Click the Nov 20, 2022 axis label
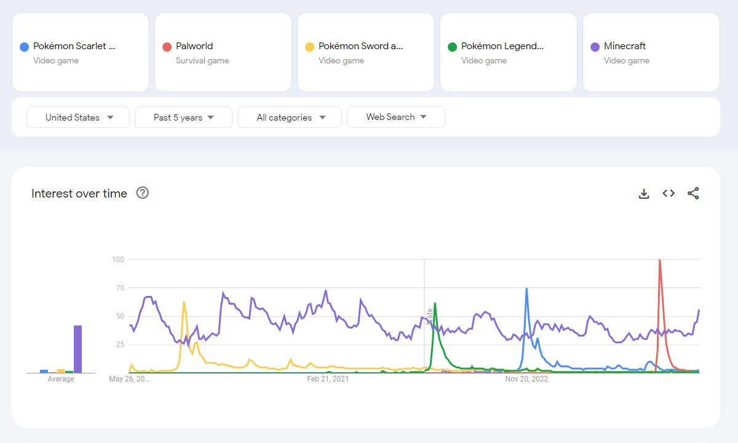The image size is (738, 443). pyautogui.click(x=526, y=379)
